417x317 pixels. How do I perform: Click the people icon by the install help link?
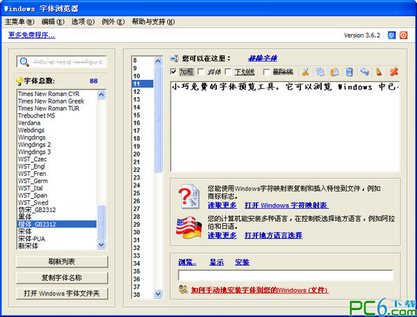pyautogui.click(x=183, y=289)
